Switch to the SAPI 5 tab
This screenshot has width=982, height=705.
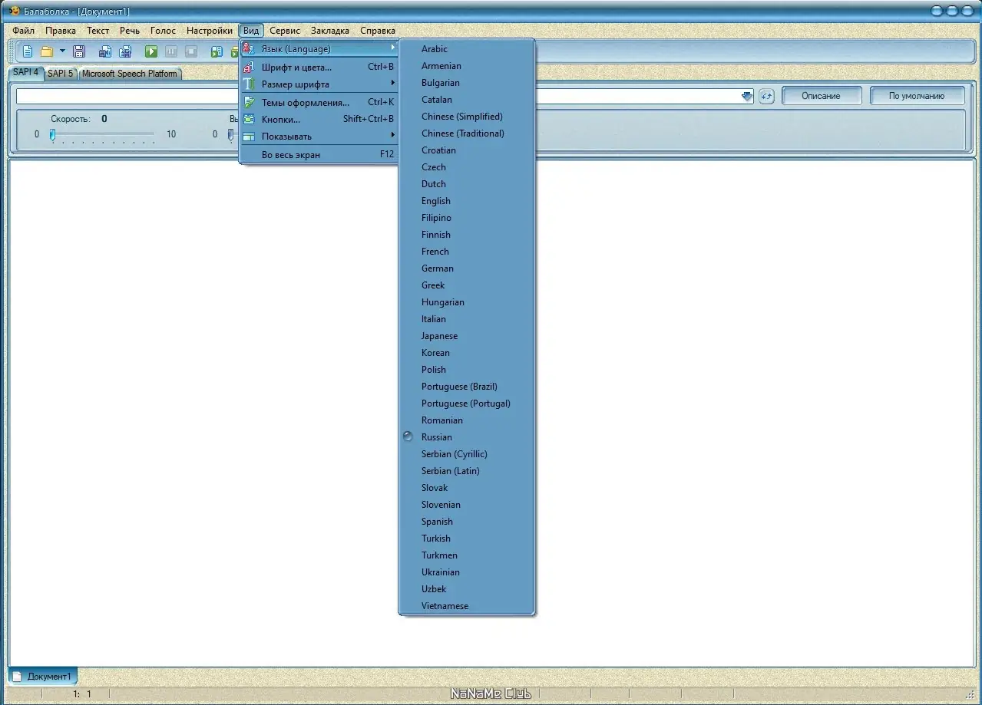click(60, 74)
